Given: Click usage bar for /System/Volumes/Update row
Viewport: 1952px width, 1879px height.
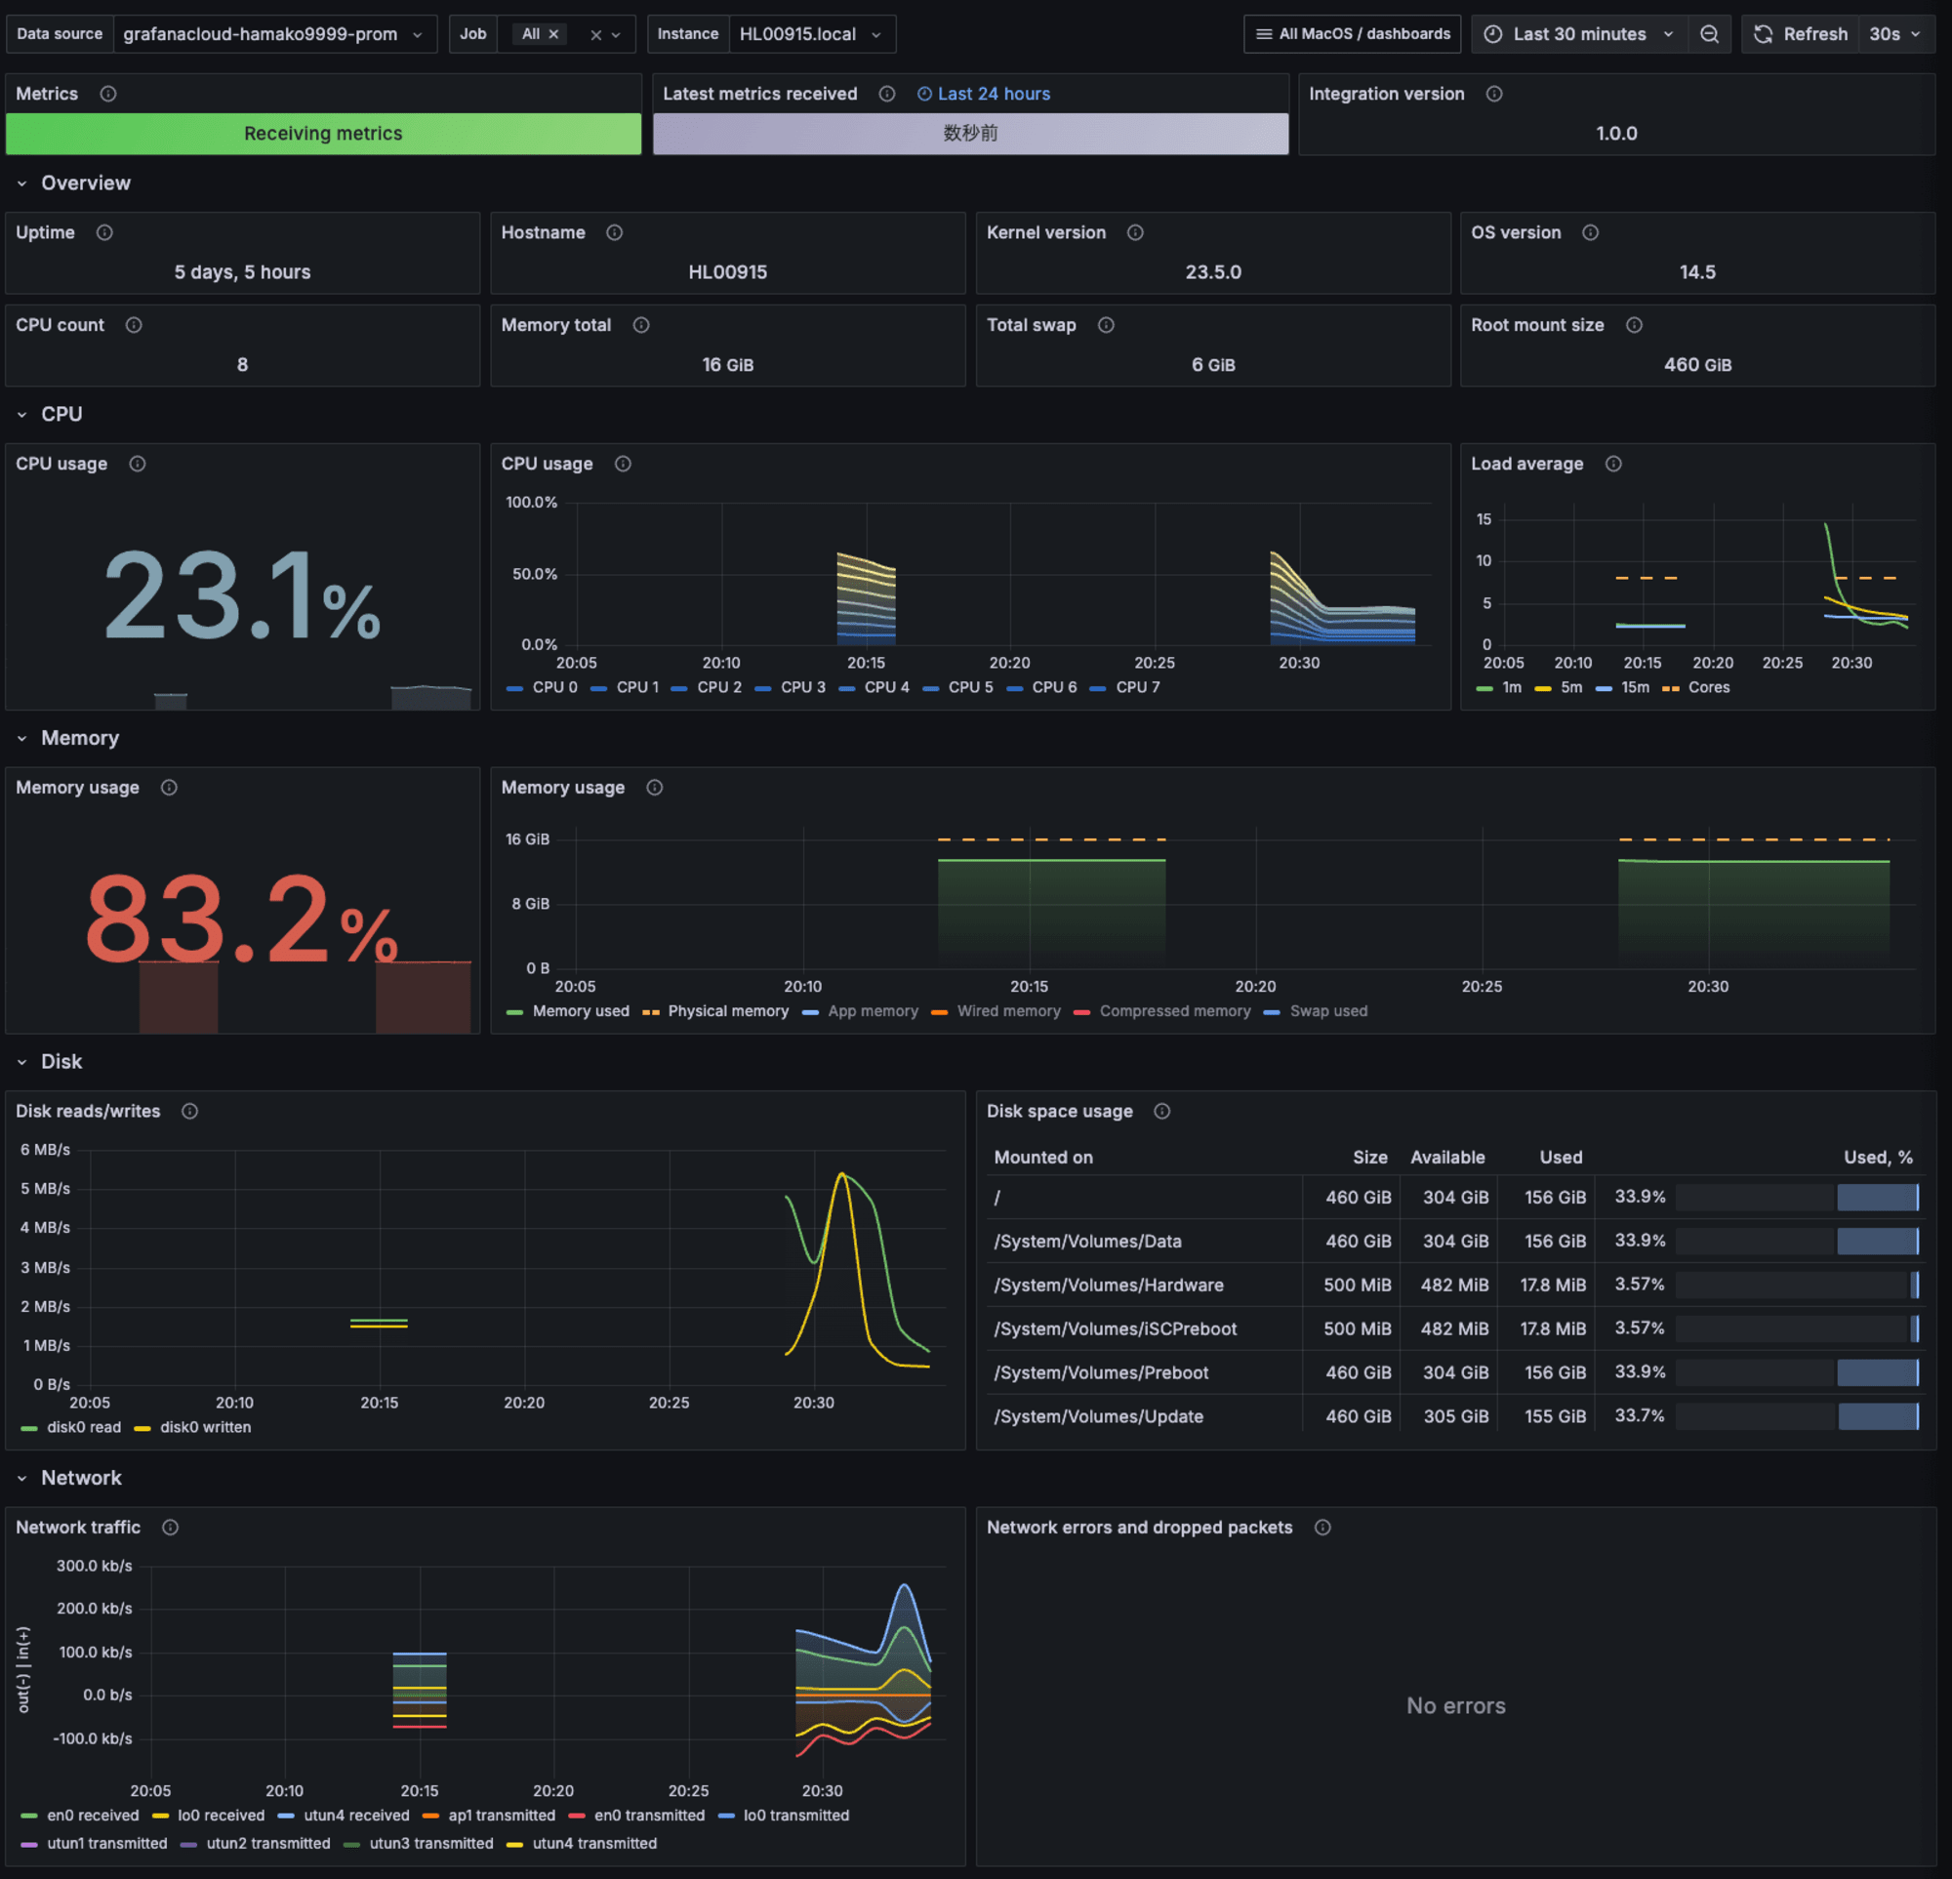Looking at the screenshot, I should point(1798,1417).
